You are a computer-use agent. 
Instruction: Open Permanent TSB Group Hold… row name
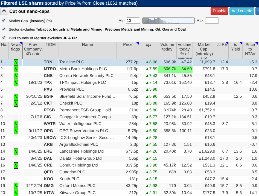click(87, 110)
